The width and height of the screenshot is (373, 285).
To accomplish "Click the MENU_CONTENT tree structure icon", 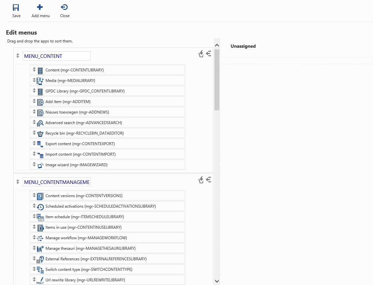I will point(209,54).
